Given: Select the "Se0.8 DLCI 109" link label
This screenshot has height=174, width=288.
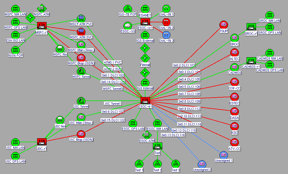Looking at the screenshot, I should (189, 101).
